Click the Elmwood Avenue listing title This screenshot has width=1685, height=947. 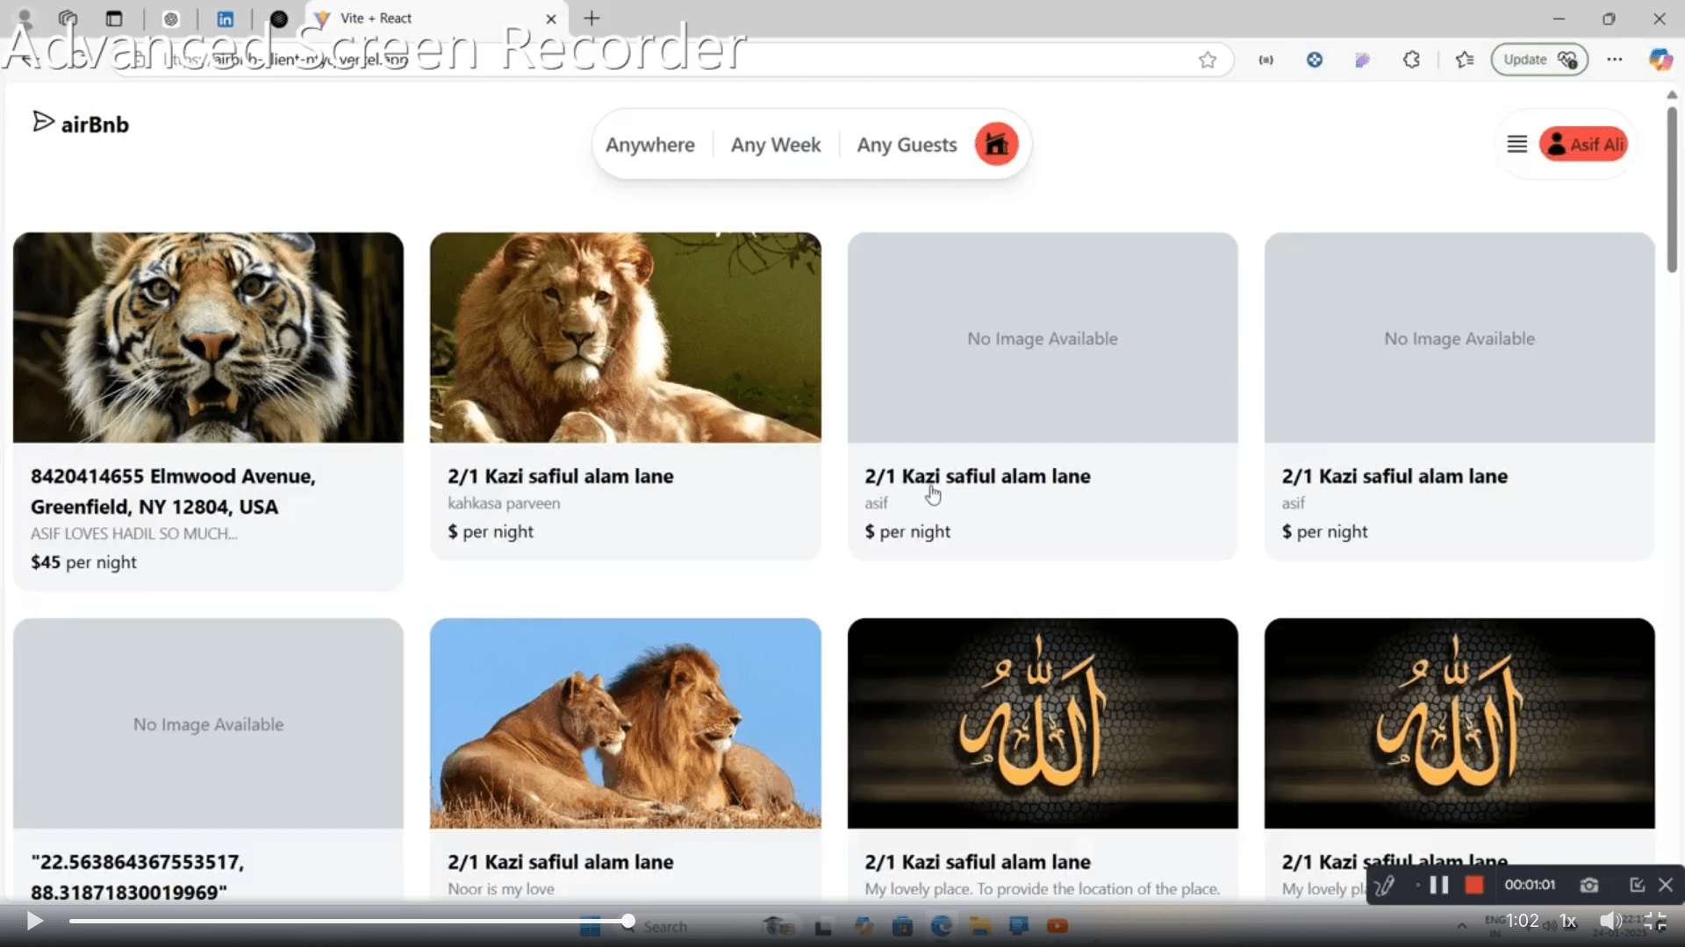click(173, 491)
